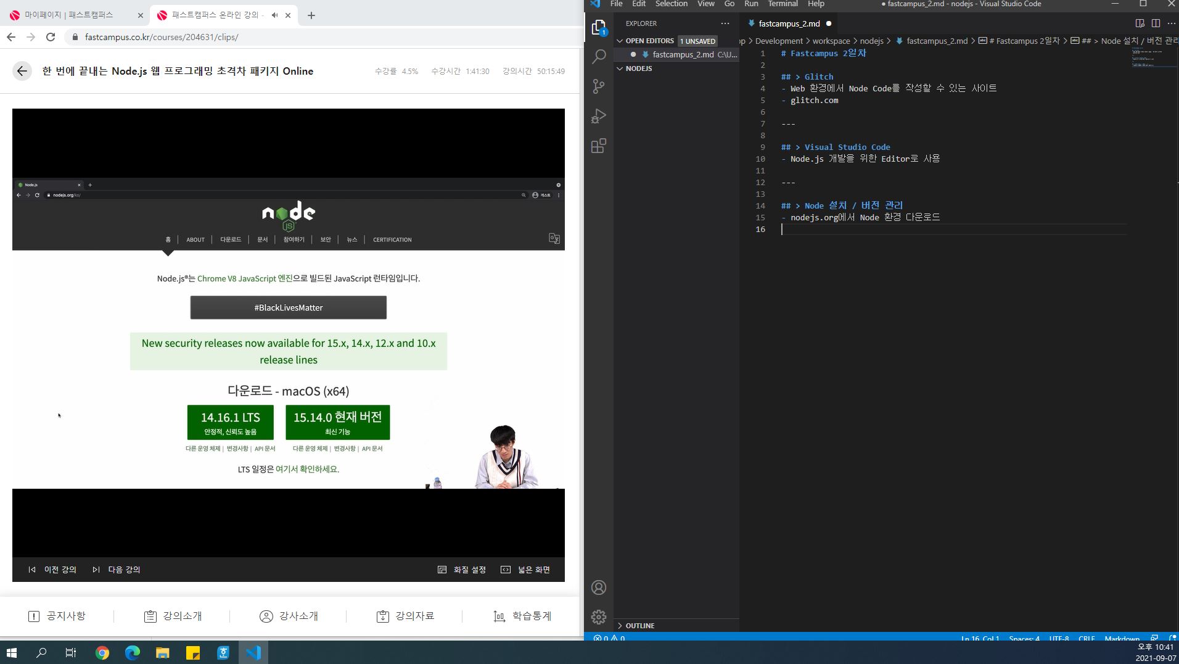Go to the next lecture (다음 강의)
Image resolution: width=1179 pixels, height=664 pixels.
[117, 570]
